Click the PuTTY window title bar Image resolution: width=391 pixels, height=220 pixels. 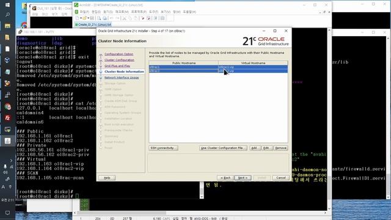tap(57, 32)
